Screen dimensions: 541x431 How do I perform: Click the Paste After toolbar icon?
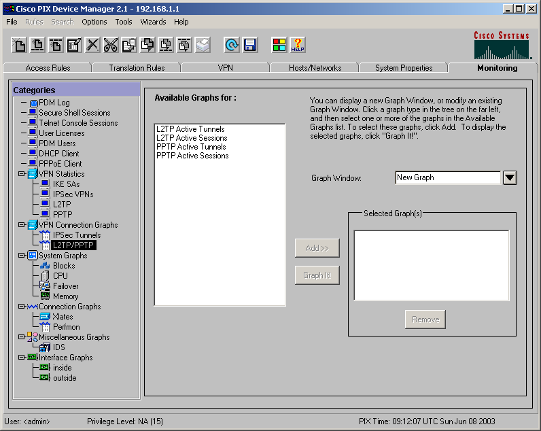click(184, 45)
